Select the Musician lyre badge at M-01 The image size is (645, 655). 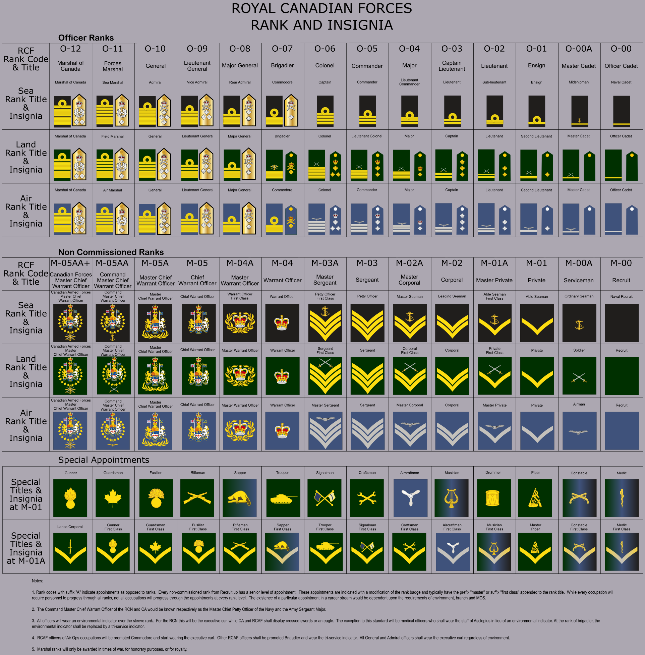pos(452,498)
